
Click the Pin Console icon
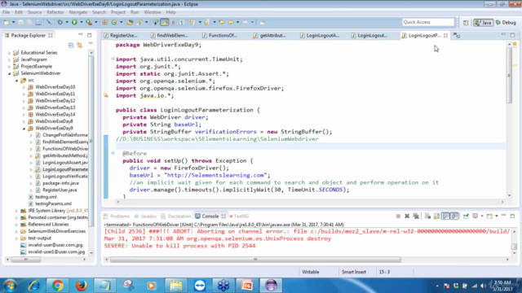(466, 216)
